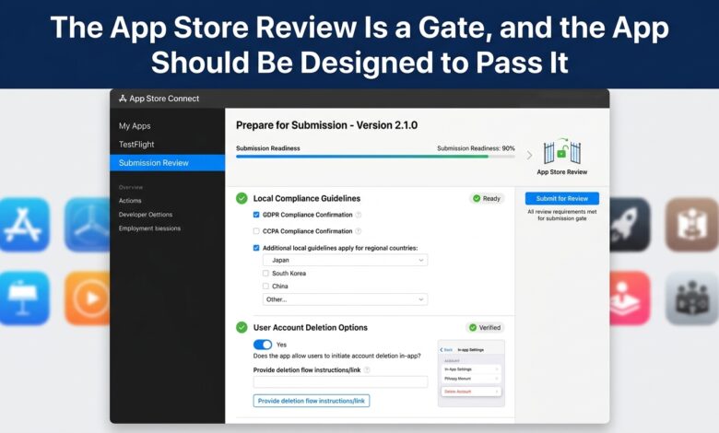Check the China checkbox
The width and height of the screenshot is (719, 433).
265,286
